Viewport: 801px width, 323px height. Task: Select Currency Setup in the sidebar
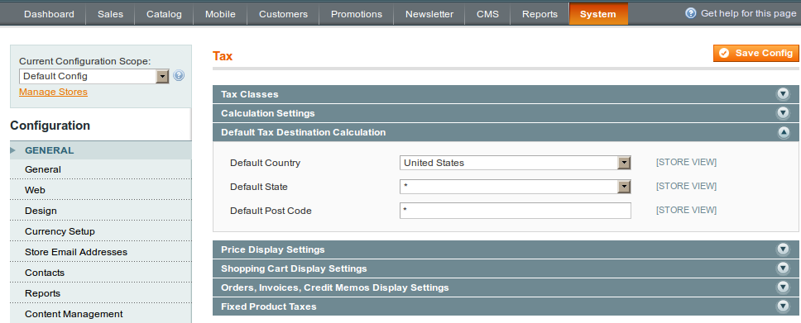101,231
